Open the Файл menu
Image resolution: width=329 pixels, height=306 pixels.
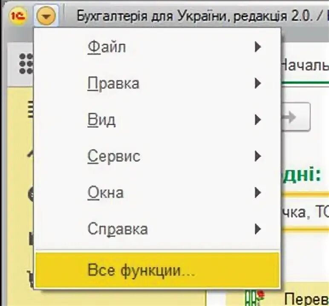pos(157,47)
